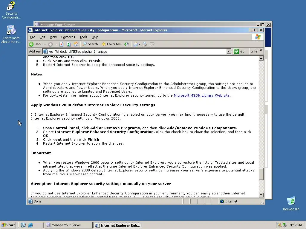Click the Back navigation button

[x=35, y=44]
